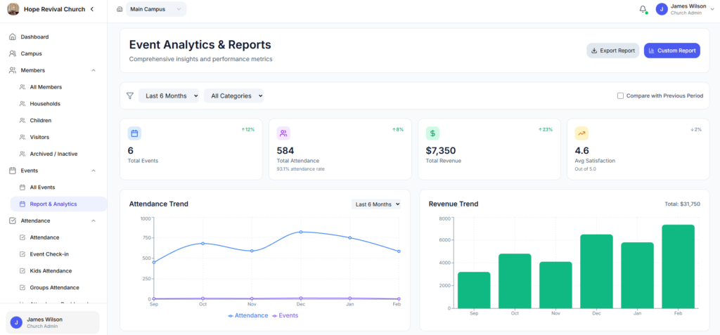Click the Custom Report button
The height and width of the screenshot is (335, 720).
671,51
